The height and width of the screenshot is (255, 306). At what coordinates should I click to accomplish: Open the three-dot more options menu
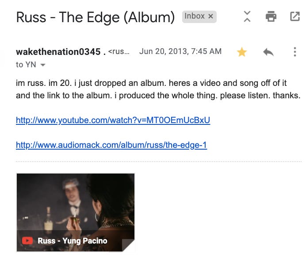pos(295,52)
